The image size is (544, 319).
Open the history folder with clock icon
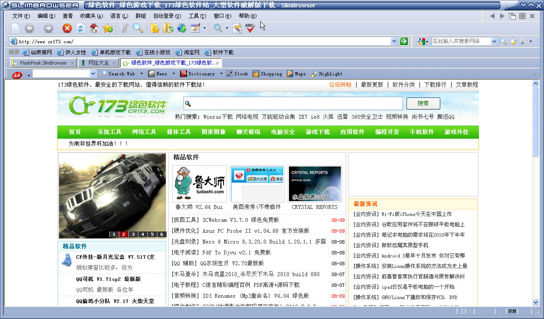[168, 29]
